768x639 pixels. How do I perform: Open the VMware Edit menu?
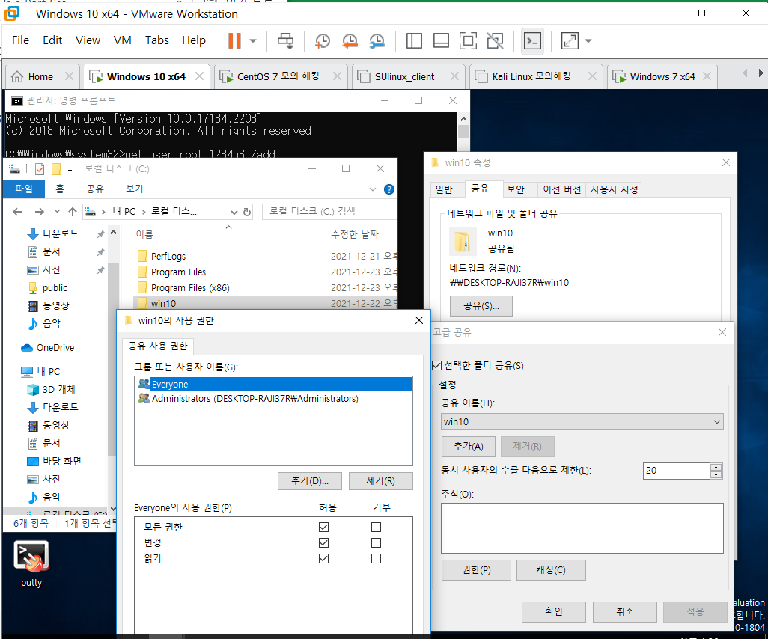pyautogui.click(x=52, y=40)
